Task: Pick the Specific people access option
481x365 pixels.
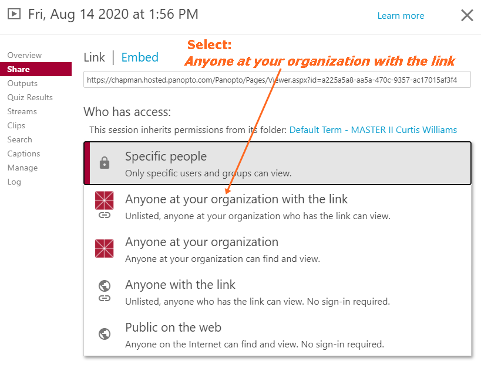Action: coord(166,156)
